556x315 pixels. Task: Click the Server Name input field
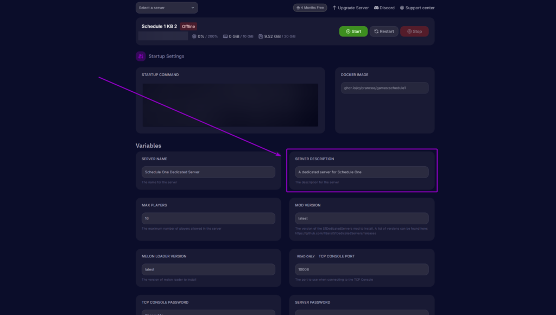208,172
